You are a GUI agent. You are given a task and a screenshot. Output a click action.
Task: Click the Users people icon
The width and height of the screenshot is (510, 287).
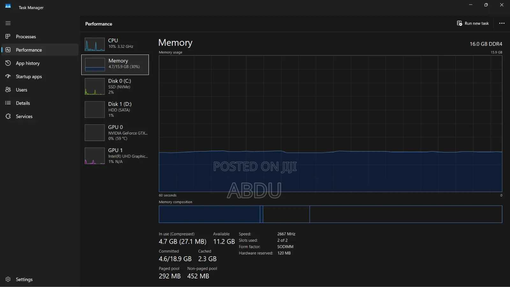[8, 90]
